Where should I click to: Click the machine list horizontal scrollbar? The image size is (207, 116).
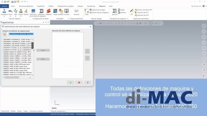17,77
